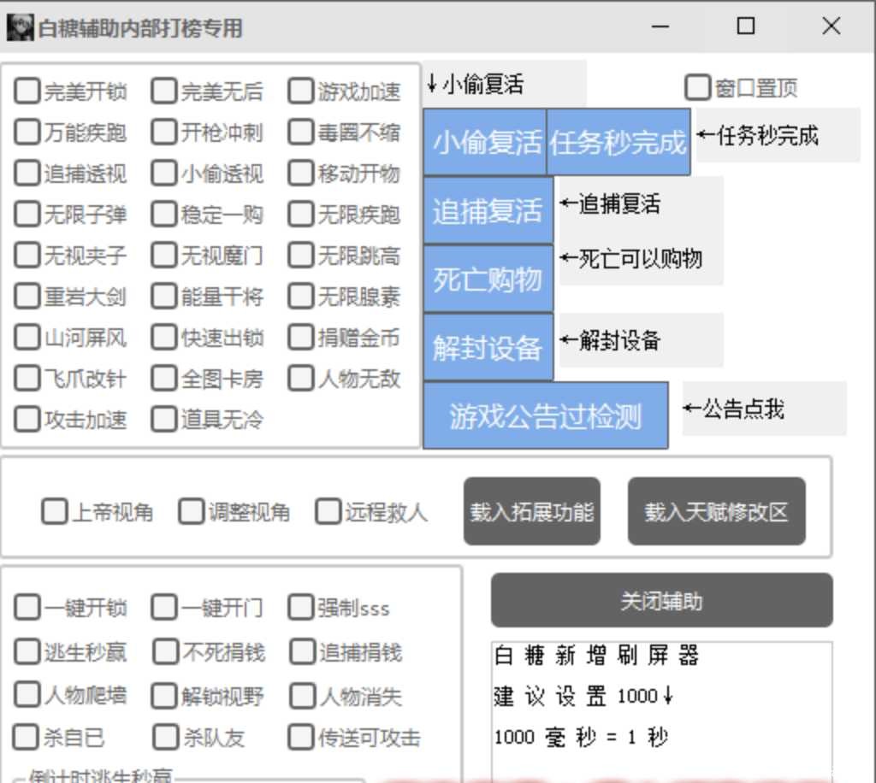Screen dimensions: 876x783
Task: Toggle 调整视角 checkbox
Action: pyautogui.click(x=191, y=511)
